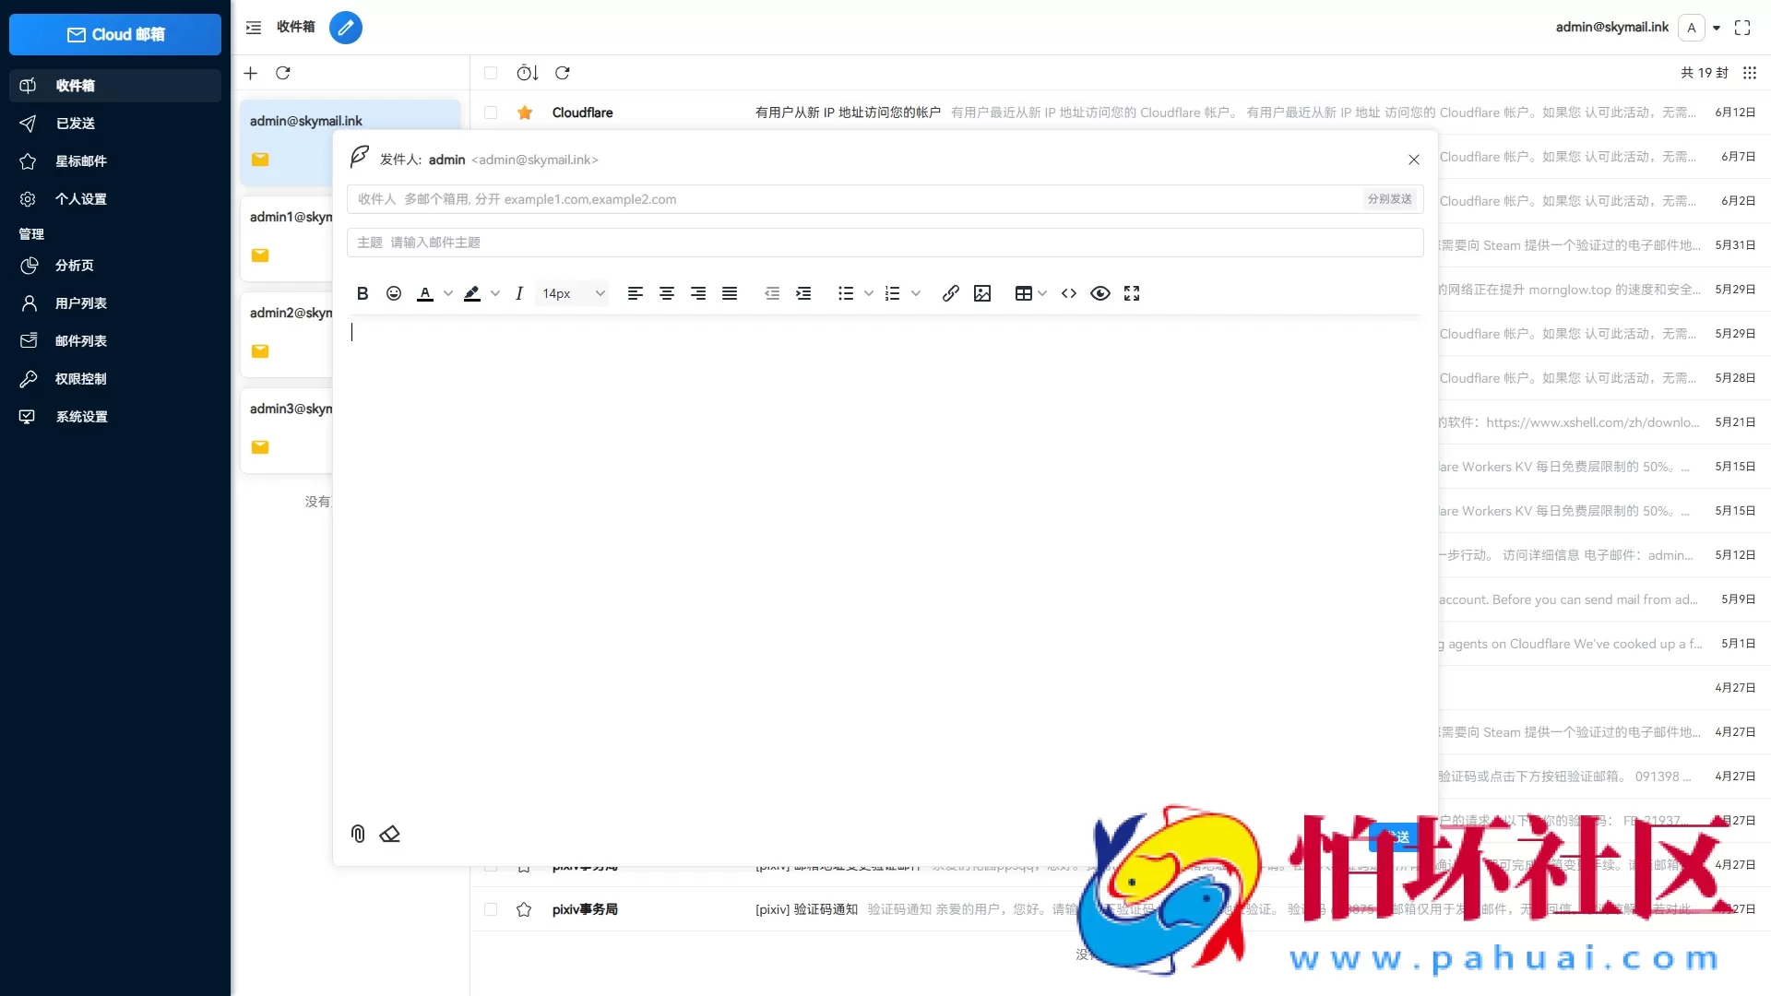Open the account dropdown next to admin@skymail.ink
1771x996 pixels.
[1718, 28]
